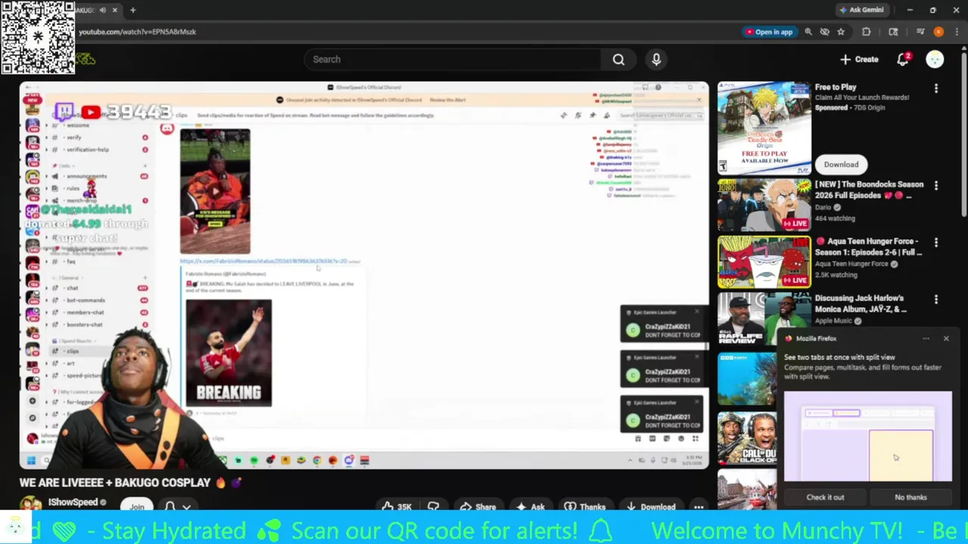
Task: Open the Chrome extensions puzzle icon
Action: [x=866, y=32]
